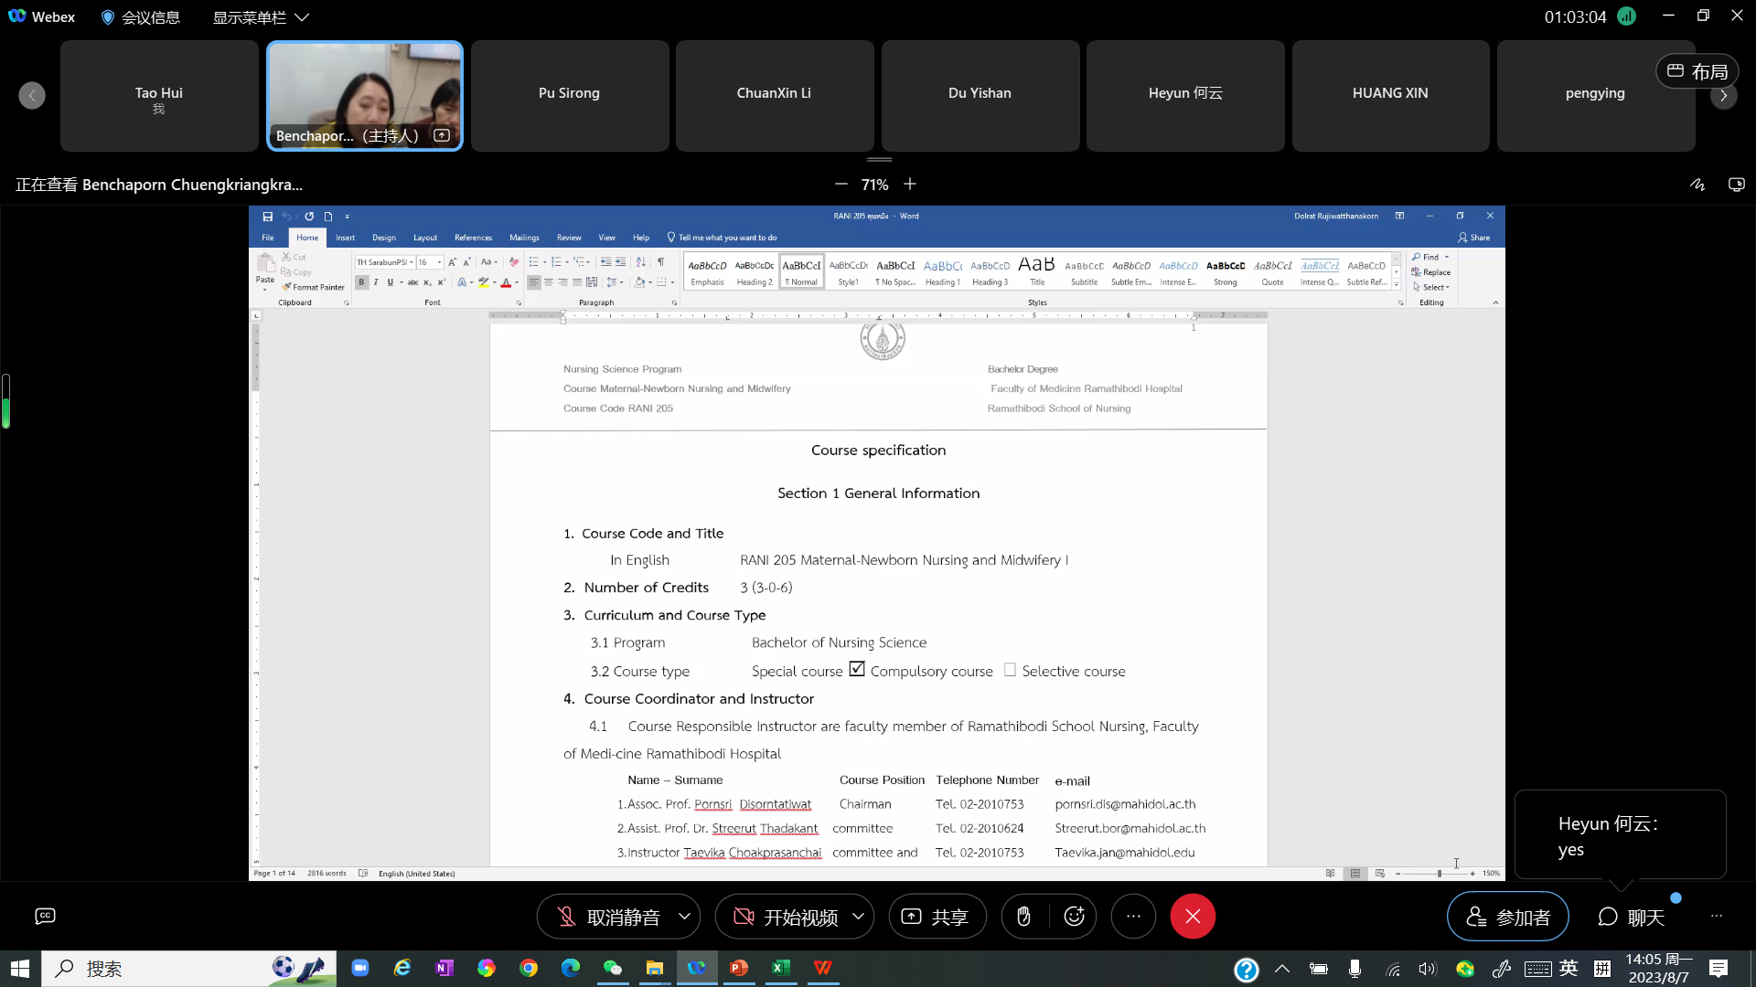
Task: Click Replace in Editing group
Action: [x=1431, y=272]
